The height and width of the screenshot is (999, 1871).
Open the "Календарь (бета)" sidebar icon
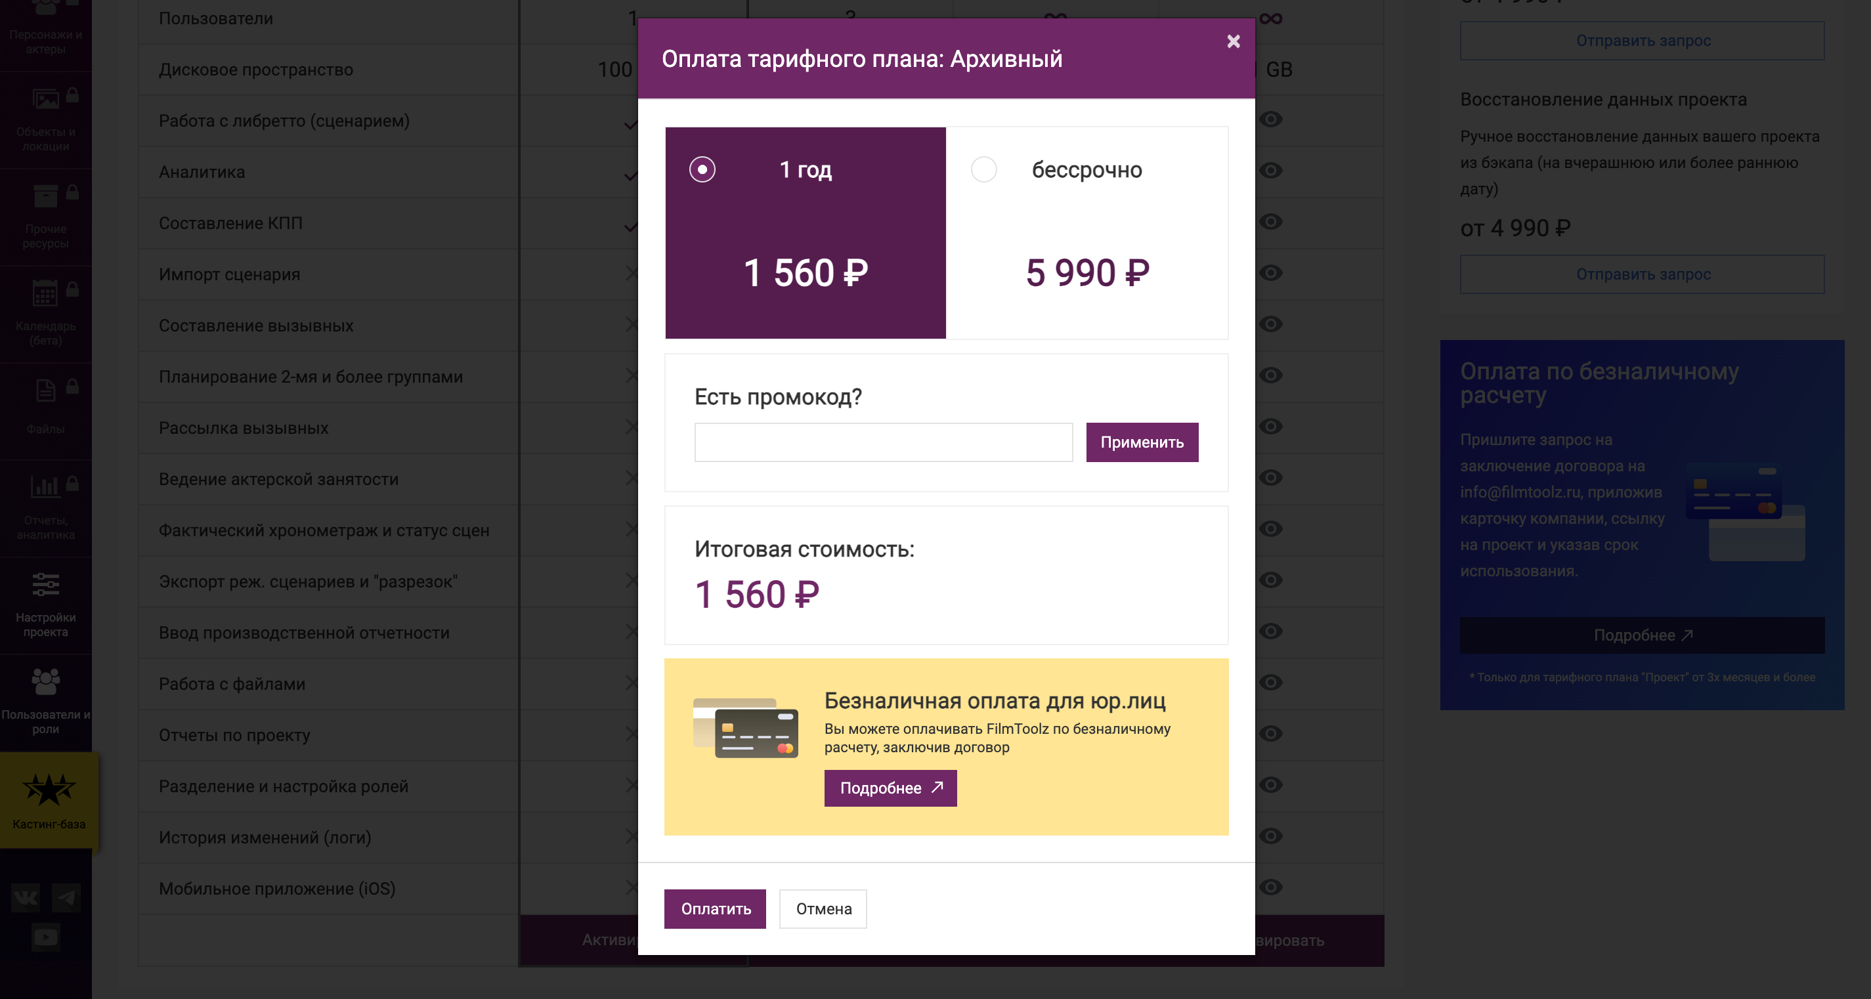(x=45, y=293)
